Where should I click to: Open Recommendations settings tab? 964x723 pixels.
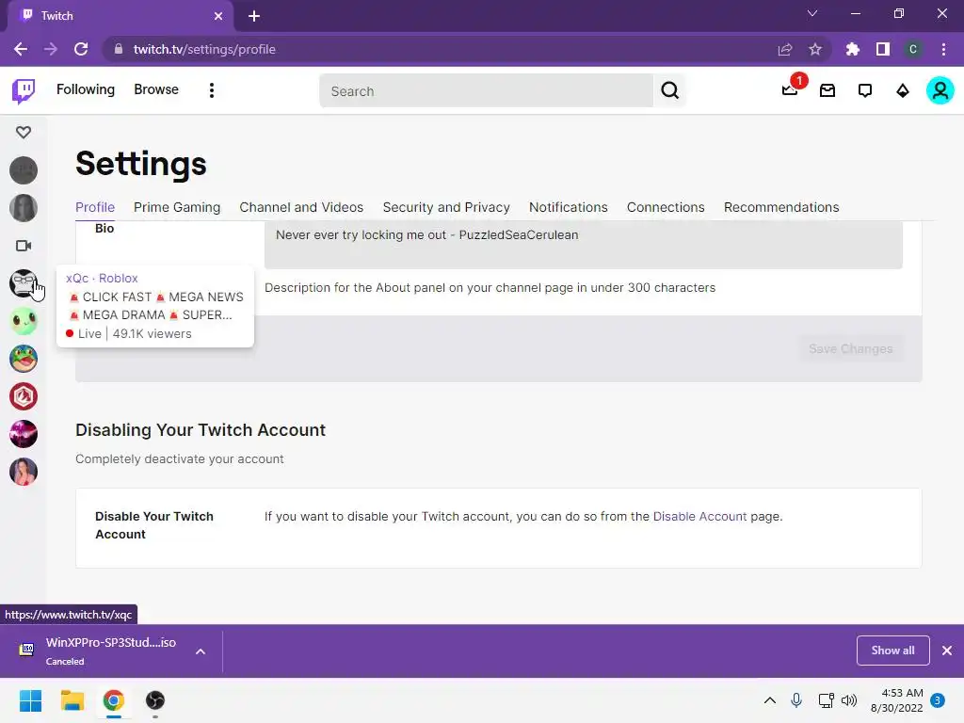click(x=781, y=207)
